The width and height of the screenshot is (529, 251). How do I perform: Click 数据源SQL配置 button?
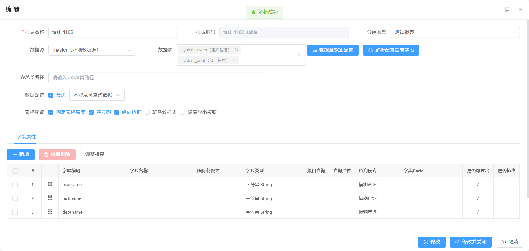click(x=333, y=50)
